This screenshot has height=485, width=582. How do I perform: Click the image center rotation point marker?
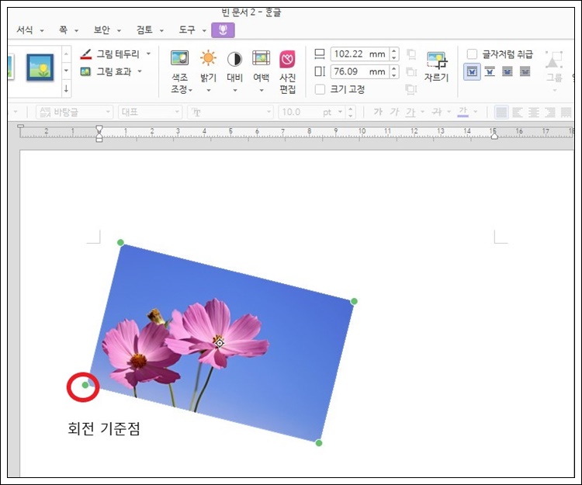(220, 344)
